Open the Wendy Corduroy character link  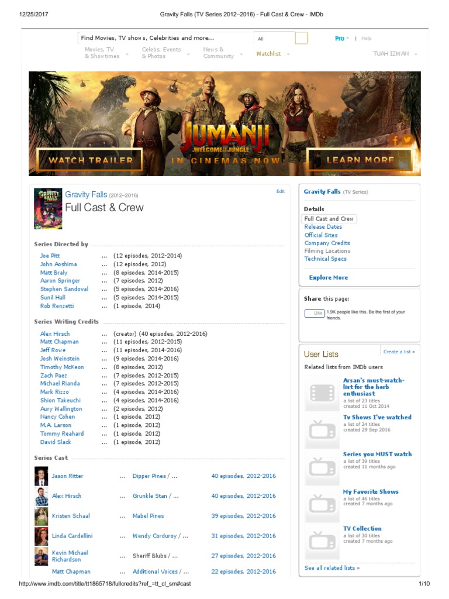click(x=154, y=536)
